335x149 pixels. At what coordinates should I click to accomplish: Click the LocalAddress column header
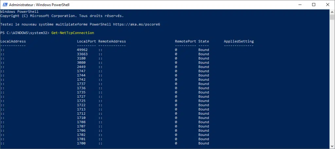(13, 41)
